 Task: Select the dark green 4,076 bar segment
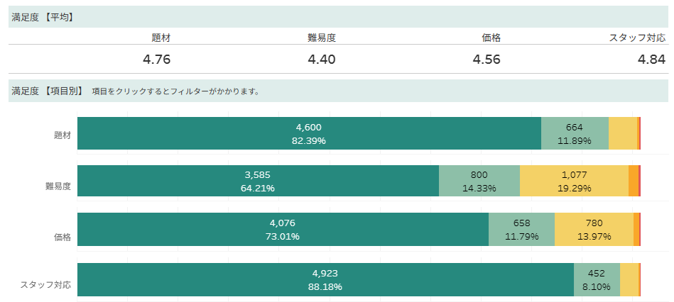pos(283,230)
